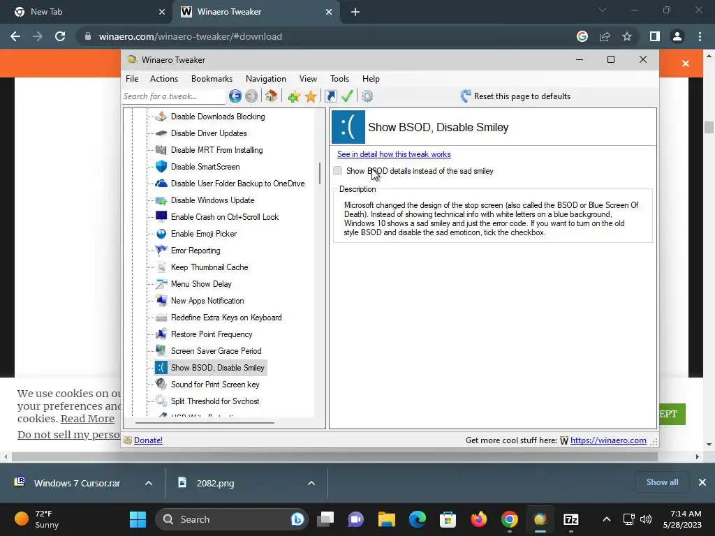Image resolution: width=715 pixels, height=536 pixels.
Task: Click the Reset this page to defaults arrow icon
Action: point(465,96)
